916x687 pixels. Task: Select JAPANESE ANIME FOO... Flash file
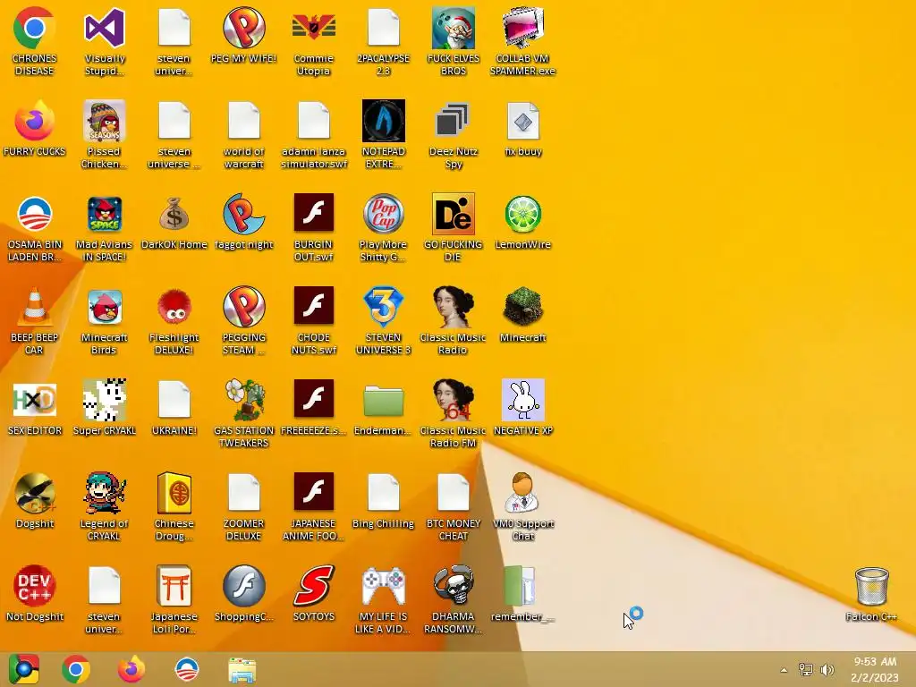tap(314, 491)
